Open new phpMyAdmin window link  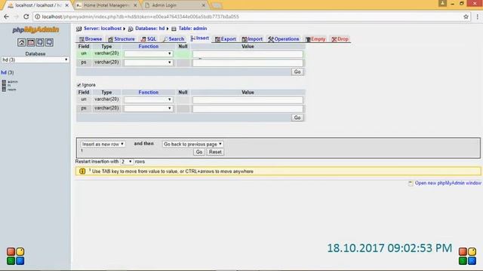coord(448,183)
